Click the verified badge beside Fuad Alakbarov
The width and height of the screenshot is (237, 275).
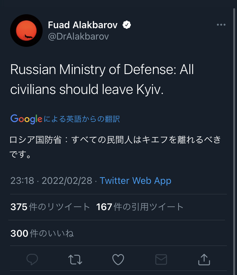(127, 25)
